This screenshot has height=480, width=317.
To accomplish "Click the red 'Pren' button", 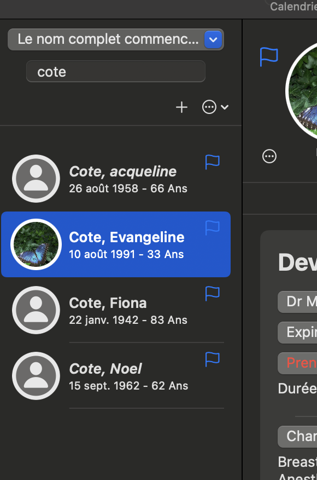I will 297,363.
